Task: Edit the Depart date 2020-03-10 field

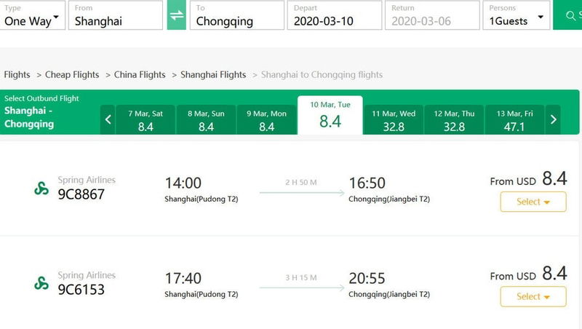Action: click(x=335, y=15)
